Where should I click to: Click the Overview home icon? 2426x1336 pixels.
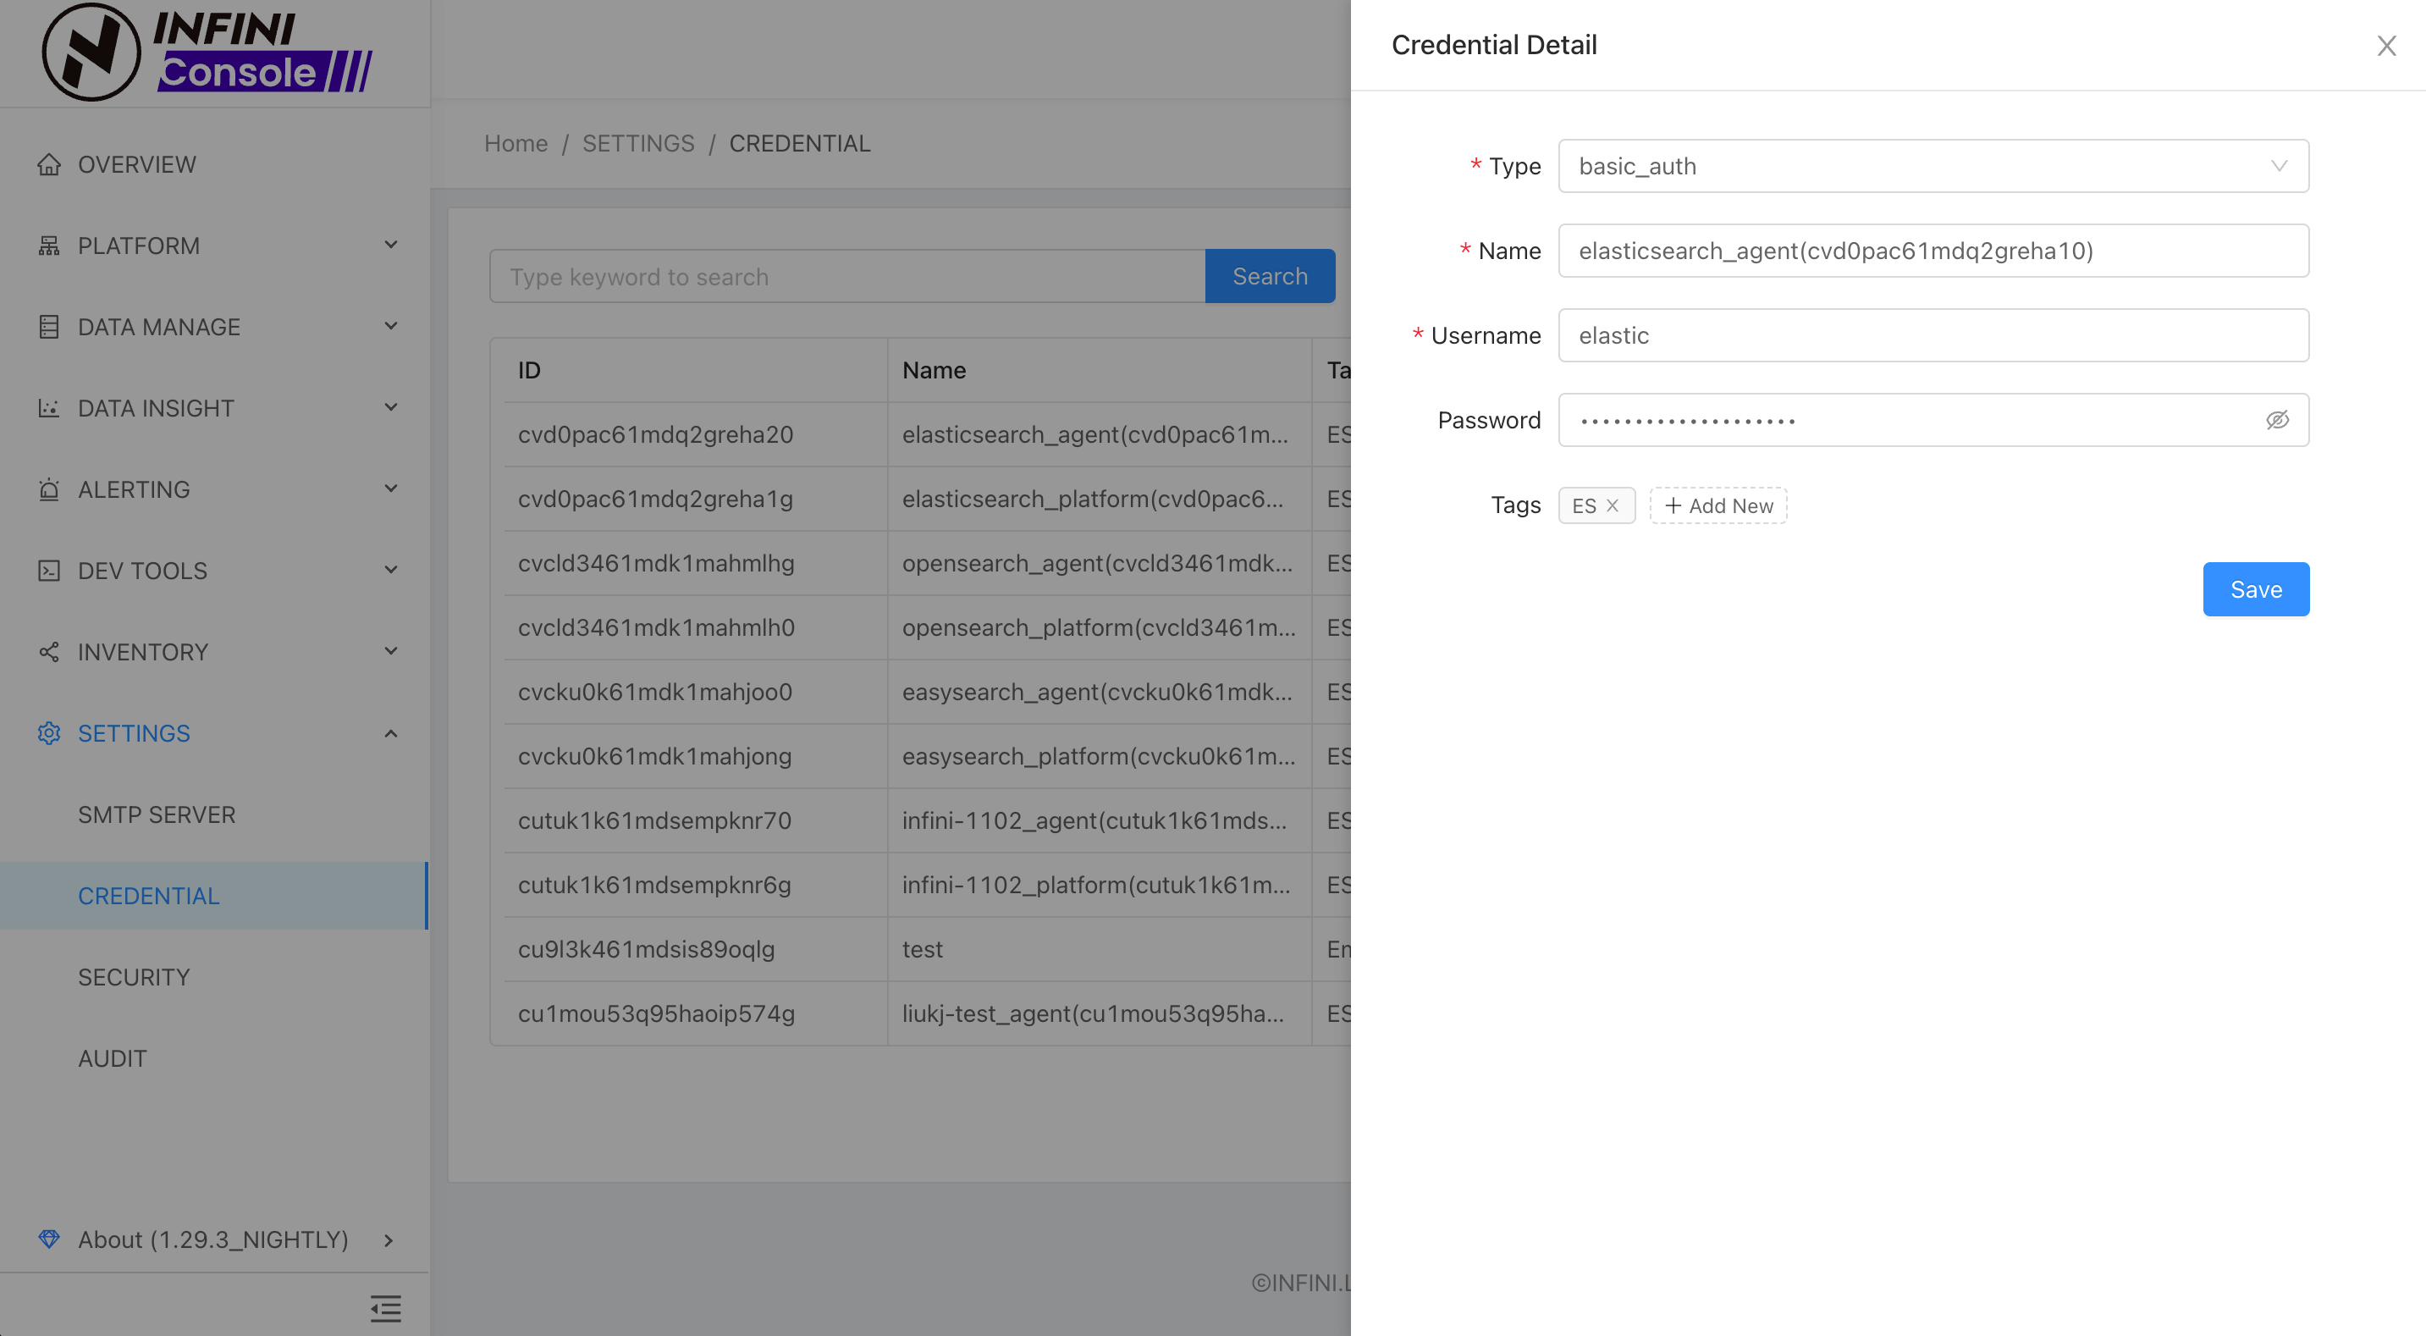49,165
